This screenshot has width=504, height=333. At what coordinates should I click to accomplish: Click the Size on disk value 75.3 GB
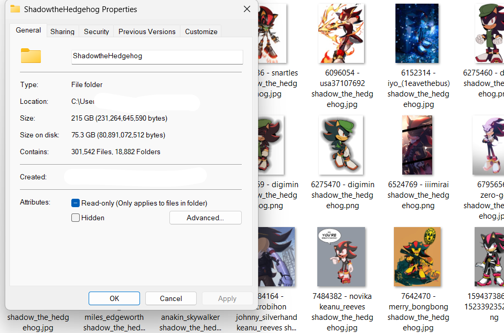coord(119,135)
